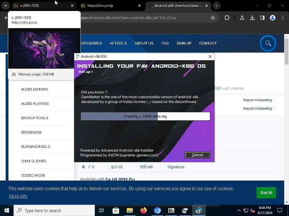Open the More info cookie link
289x216 pixels.
point(18,196)
